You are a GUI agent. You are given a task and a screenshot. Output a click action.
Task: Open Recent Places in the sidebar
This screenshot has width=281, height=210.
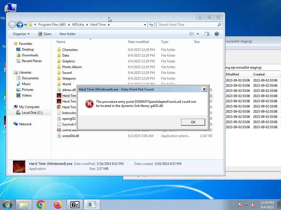tap(32, 61)
